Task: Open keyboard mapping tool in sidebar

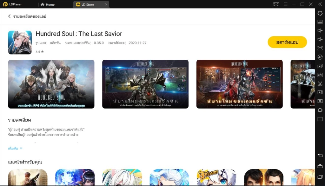Action: [320, 22]
